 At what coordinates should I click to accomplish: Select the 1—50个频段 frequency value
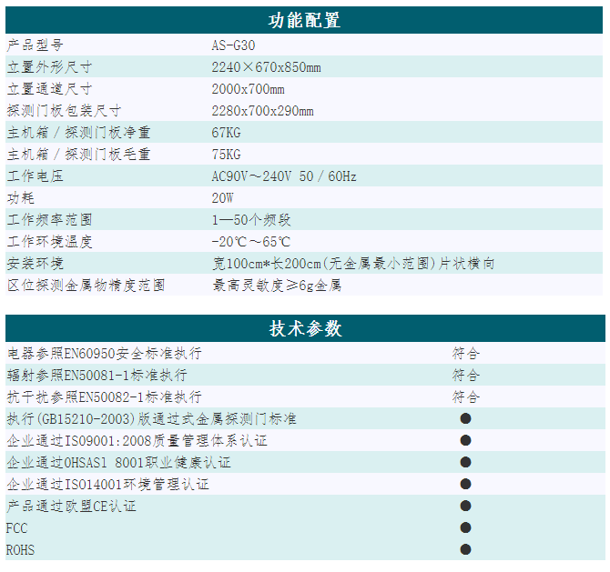(250, 219)
